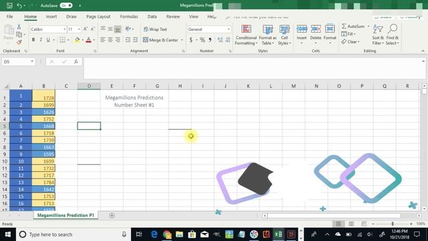Click the Fill button
The height and width of the screenshot is (241, 428).
click(x=348, y=34)
